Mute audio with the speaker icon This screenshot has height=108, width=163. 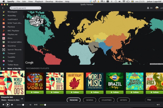pyautogui.click(x=30, y=105)
